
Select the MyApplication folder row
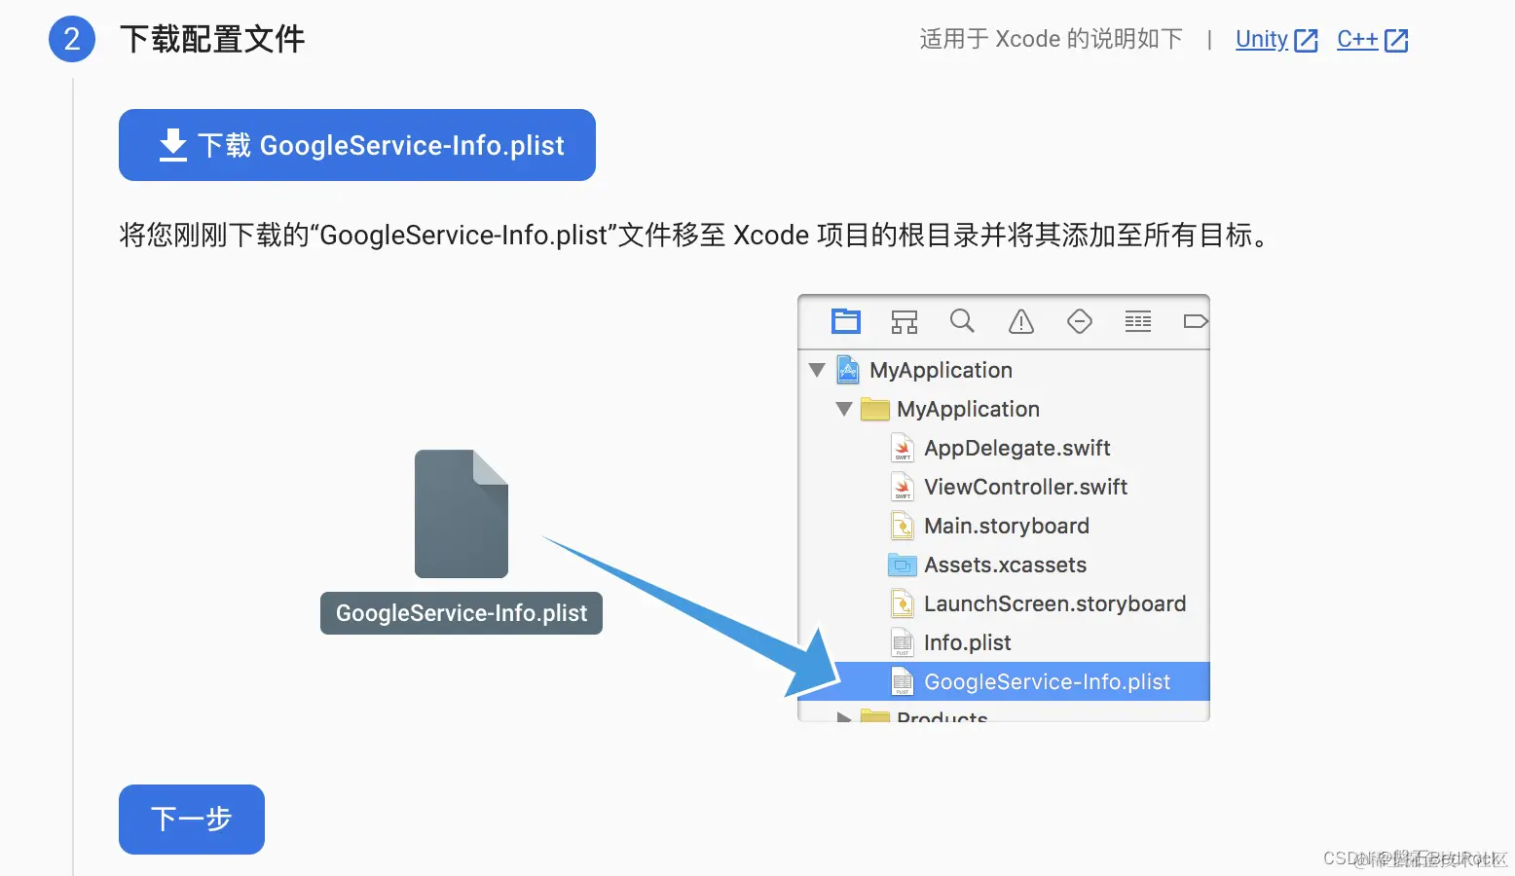pos(1004,409)
